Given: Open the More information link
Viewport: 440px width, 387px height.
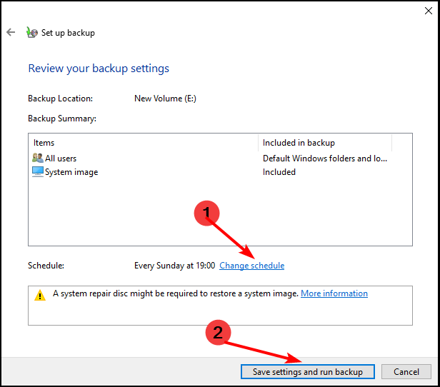Looking at the screenshot, I should (x=334, y=293).
